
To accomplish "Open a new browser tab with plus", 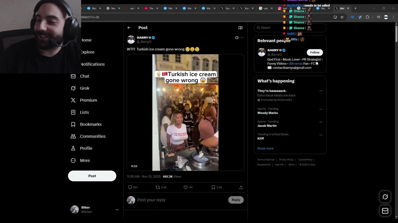I will (355, 8).
